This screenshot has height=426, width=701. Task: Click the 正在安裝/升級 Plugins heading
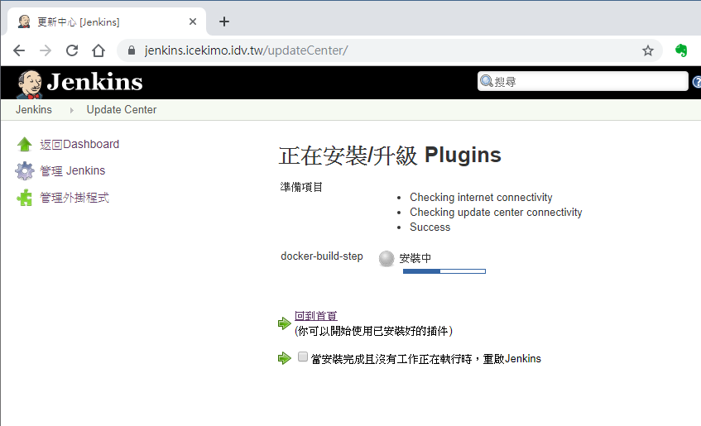pyautogui.click(x=390, y=156)
